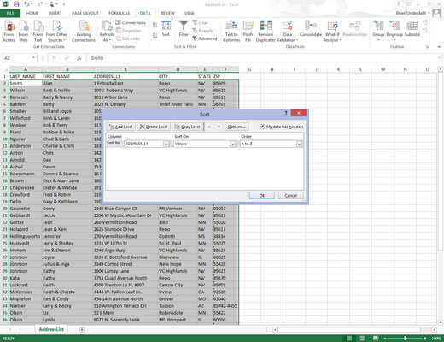Open the Order A to Z dropdown
444x342 pixels.
click(299, 144)
